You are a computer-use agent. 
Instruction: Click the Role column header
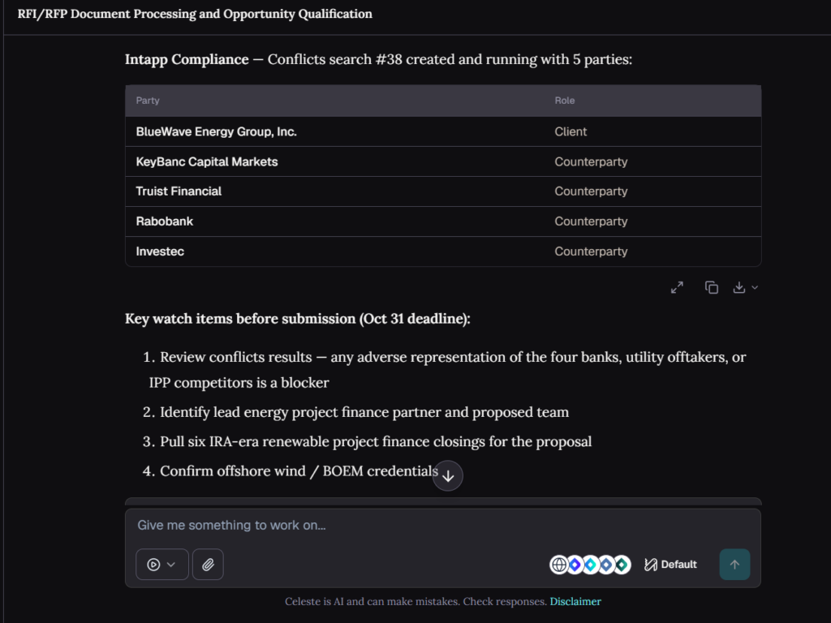565,101
